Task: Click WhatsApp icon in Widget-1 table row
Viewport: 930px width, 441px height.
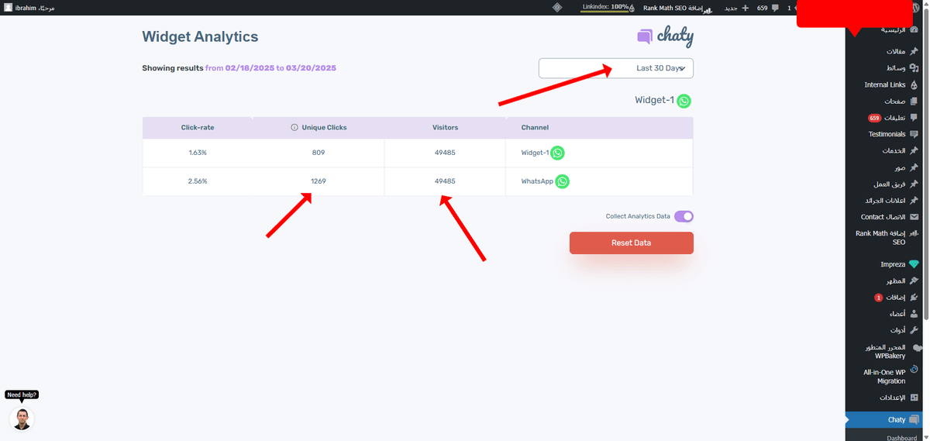Action: pyautogui.click(x=557, y=153)
